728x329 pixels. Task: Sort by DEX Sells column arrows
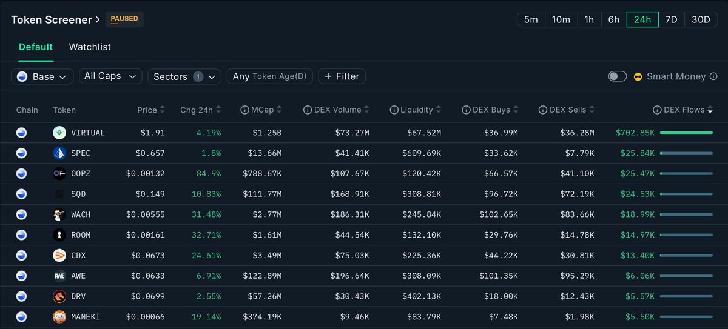point(591,110)
